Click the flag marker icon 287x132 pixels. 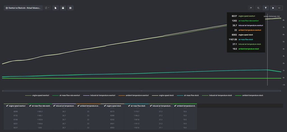point(251,8)
